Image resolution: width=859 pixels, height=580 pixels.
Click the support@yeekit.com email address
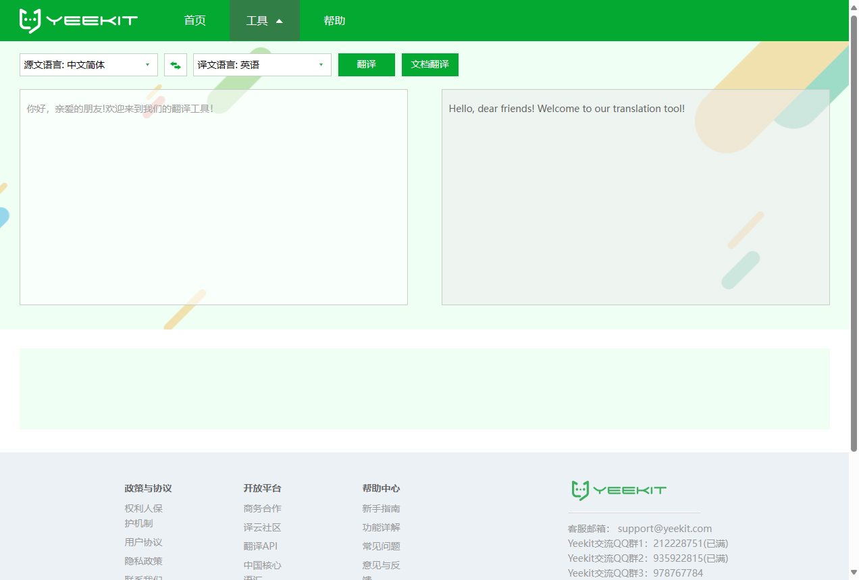665,528
